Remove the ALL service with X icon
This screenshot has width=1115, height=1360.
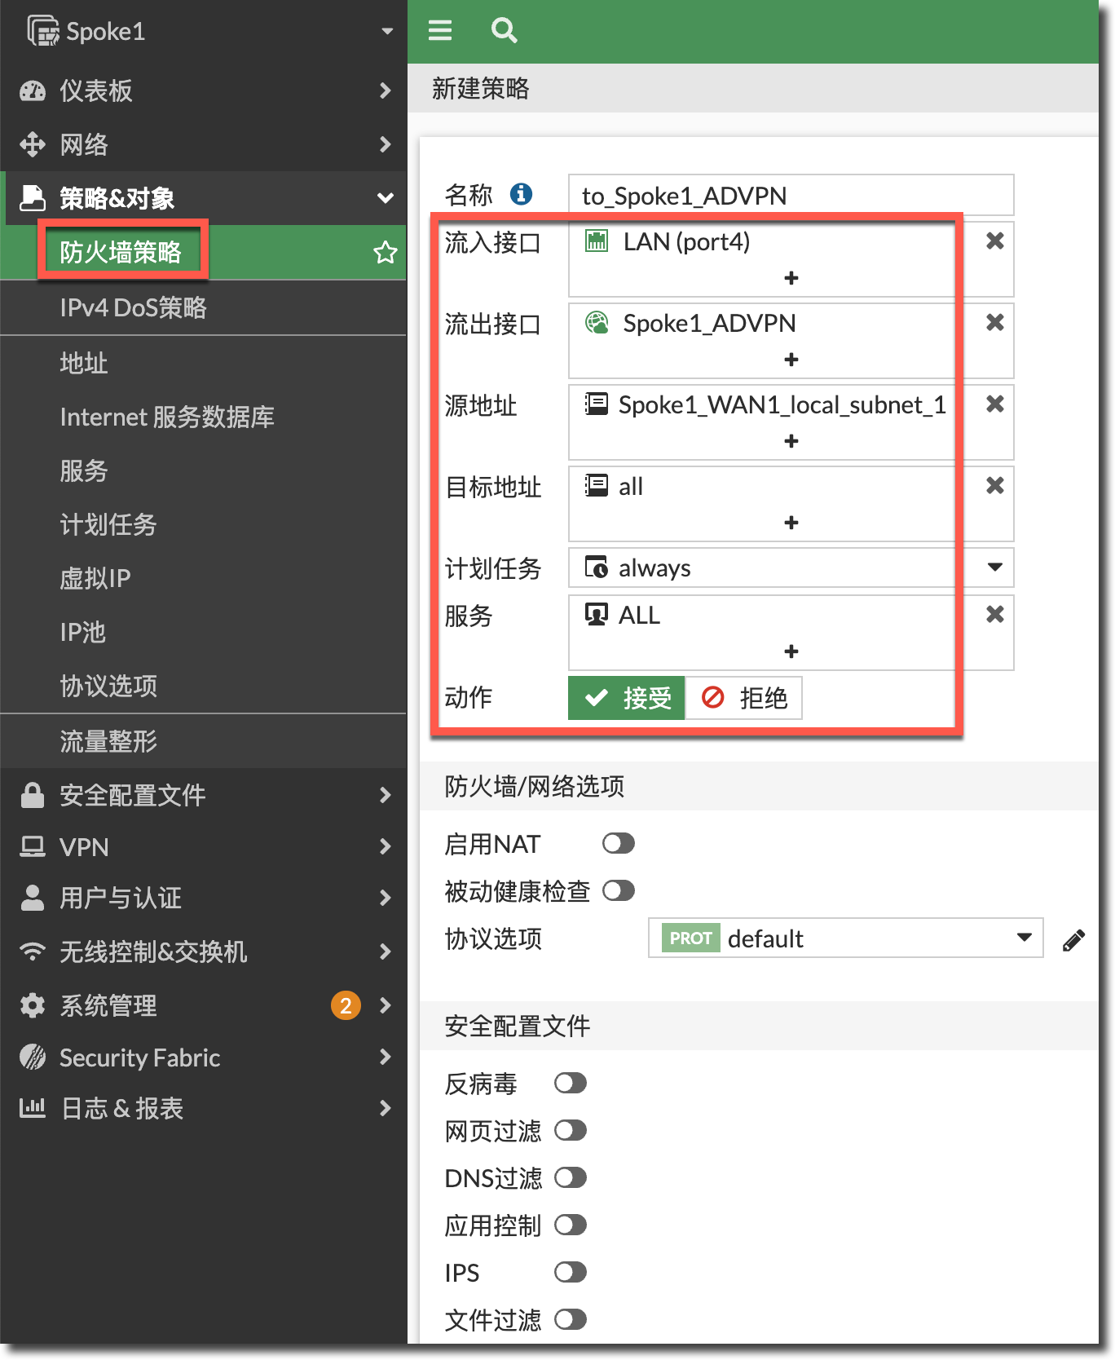(994, 615)
